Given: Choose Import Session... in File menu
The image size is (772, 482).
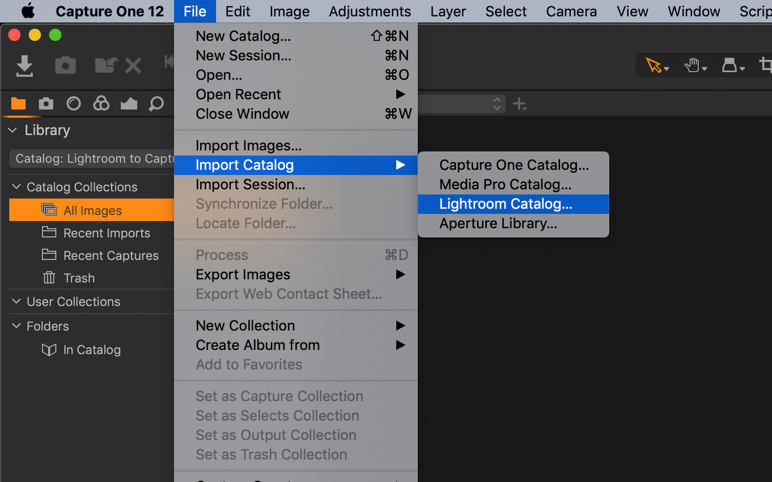Looking at the screenshot, I should point(295,184).
